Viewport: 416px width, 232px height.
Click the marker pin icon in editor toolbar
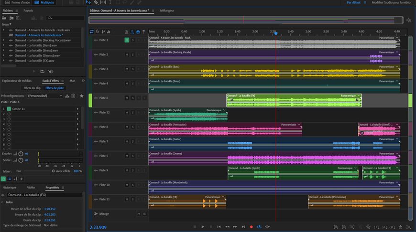coord(144,32)
